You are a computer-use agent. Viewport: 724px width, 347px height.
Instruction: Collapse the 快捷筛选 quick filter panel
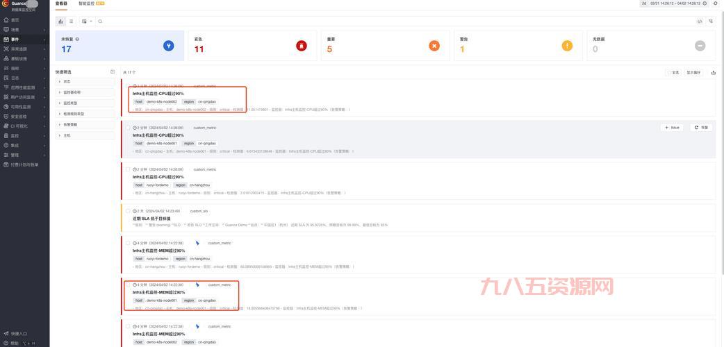(113, 72)
